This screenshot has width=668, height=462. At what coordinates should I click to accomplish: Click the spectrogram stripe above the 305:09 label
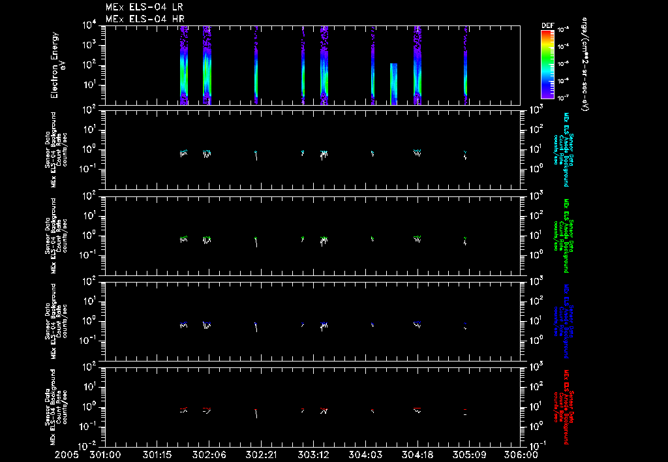[x=466, y=65]
